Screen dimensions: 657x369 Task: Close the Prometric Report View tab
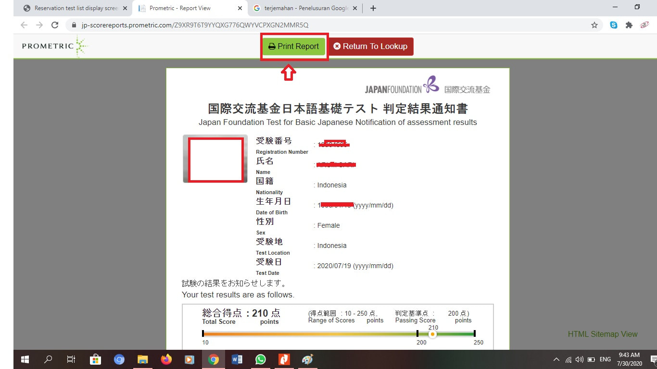click(x=240, y=8)
